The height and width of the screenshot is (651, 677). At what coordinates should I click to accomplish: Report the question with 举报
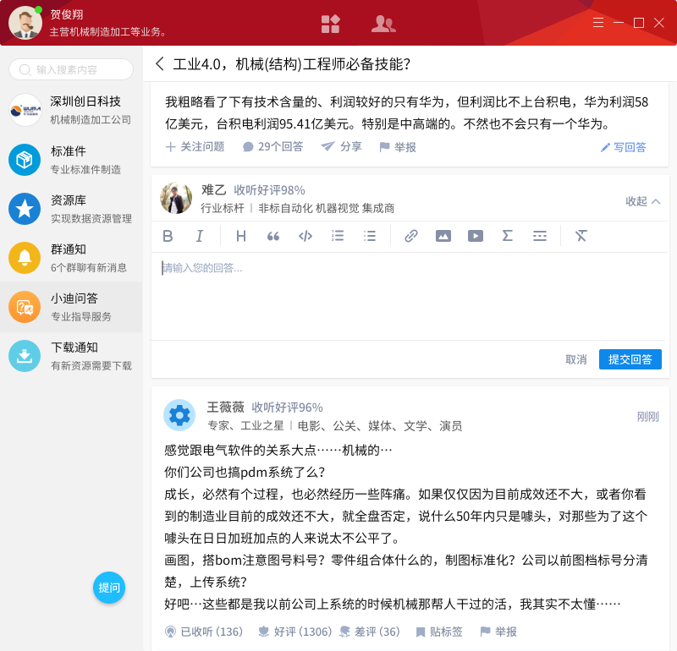[398, 147]
